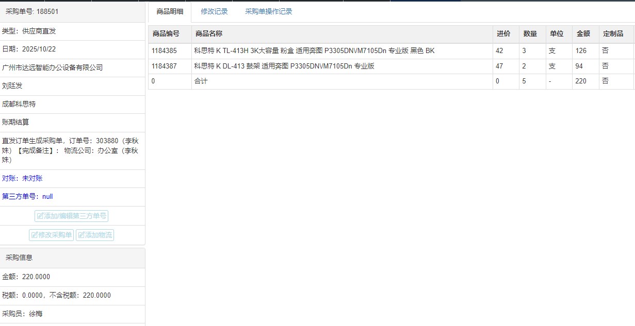Select the 商品明细 tab
Image resolution: width=635 pixels, height=326 pixels.
coord(170,12)
